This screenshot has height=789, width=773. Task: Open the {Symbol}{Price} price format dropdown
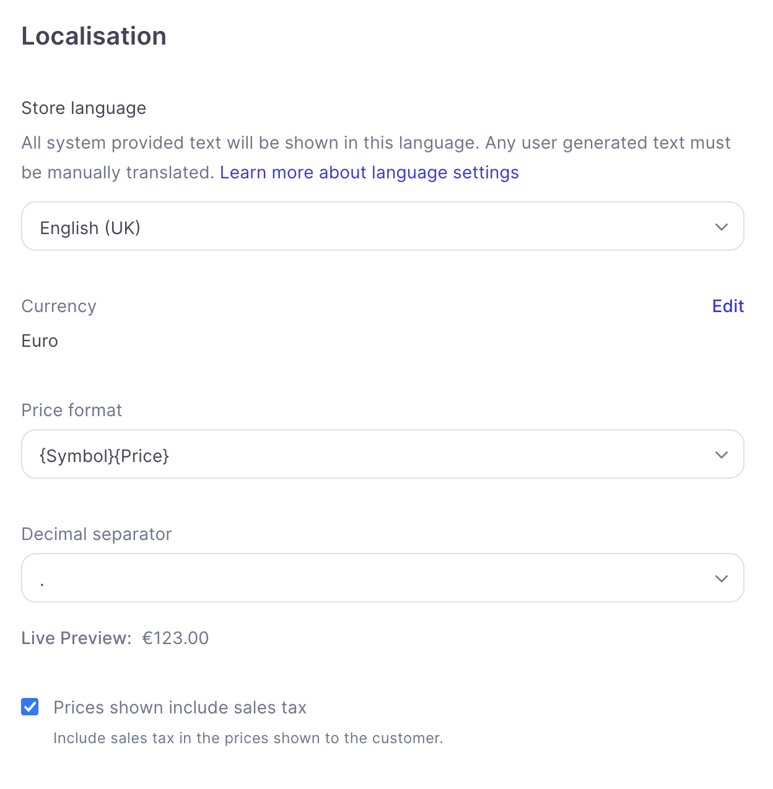pyautogui.click(x=382, y=454)
